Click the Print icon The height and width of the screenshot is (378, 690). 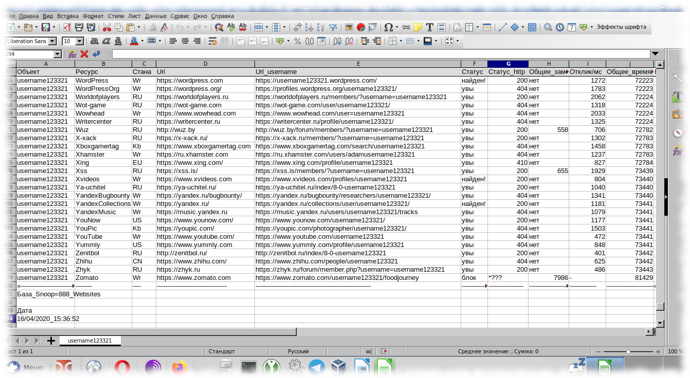[79, 27]
